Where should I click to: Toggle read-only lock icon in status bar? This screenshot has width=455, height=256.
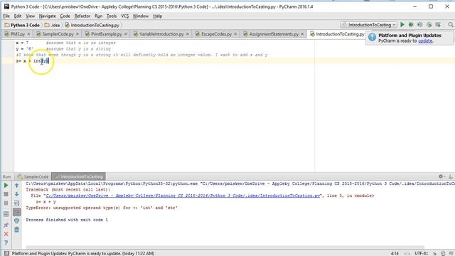434,253
